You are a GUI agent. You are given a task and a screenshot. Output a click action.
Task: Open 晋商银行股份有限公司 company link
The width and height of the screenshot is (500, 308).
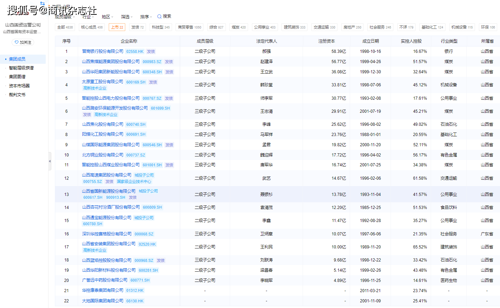[103, 51]
